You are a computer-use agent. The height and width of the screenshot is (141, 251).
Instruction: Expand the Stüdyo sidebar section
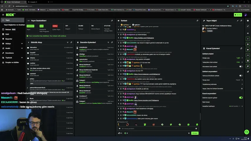point(22,43)
